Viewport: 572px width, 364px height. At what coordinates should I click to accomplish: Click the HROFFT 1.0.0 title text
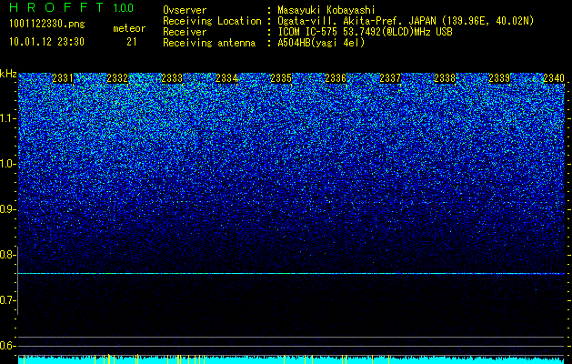pyautogui.click(x=71, y=7)
